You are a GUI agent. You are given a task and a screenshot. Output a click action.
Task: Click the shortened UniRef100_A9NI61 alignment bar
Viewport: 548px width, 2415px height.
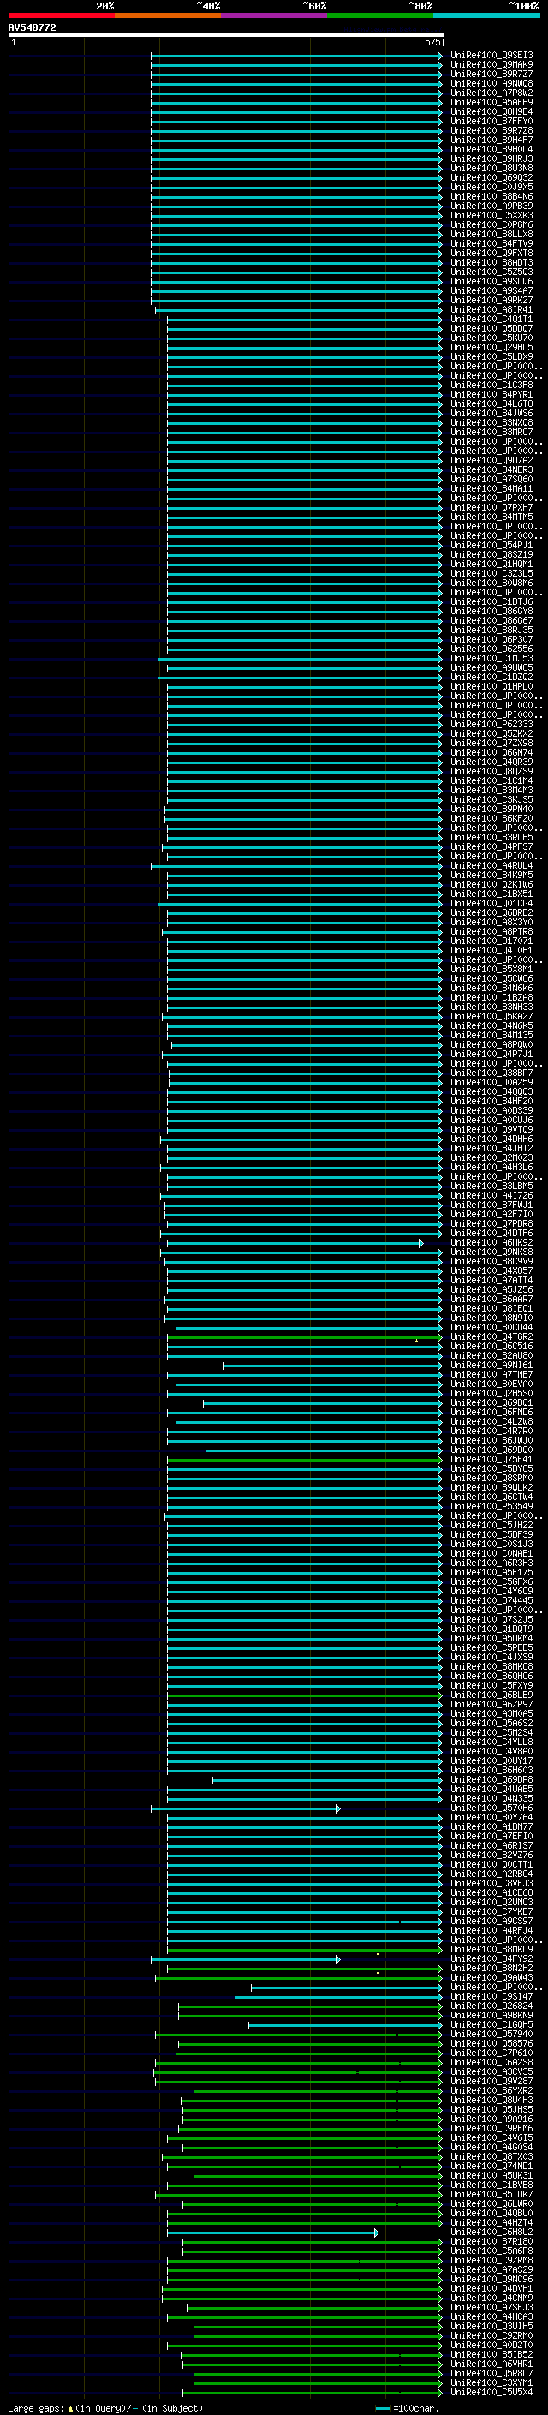332,1366
